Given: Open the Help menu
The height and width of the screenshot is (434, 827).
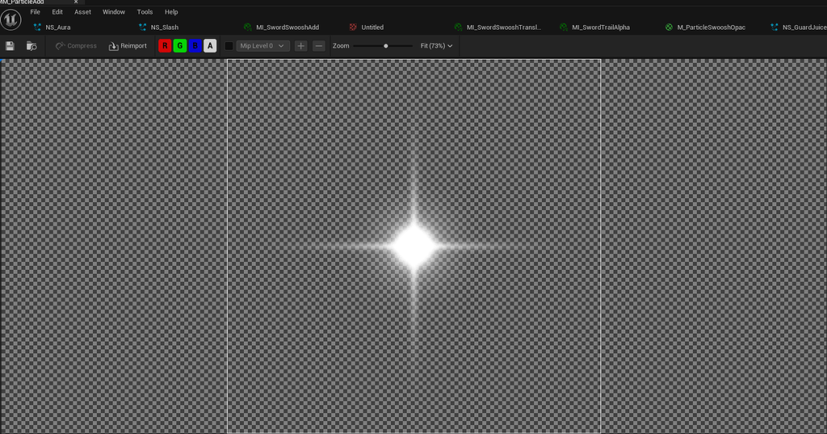Looking at the screenshot, I should point(171,11).
